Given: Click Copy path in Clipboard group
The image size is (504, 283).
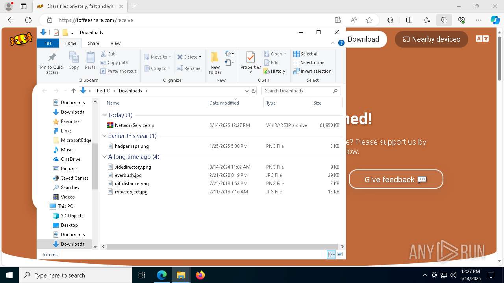Looking at the screenshot, I should point(114,62).
